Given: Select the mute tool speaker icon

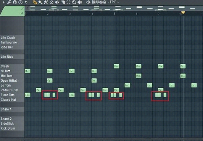Looking at the screenshot, I should point(57,2).
